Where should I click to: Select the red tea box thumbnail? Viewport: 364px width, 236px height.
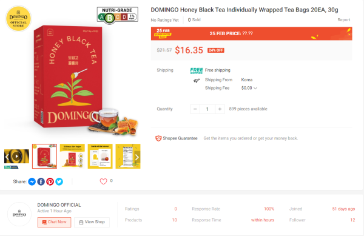click(44, 156)
